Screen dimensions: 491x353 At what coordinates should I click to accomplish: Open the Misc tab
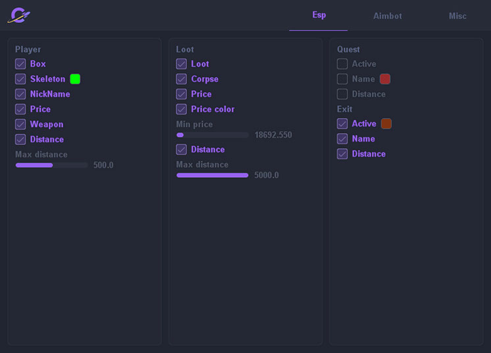click(457, 16)
